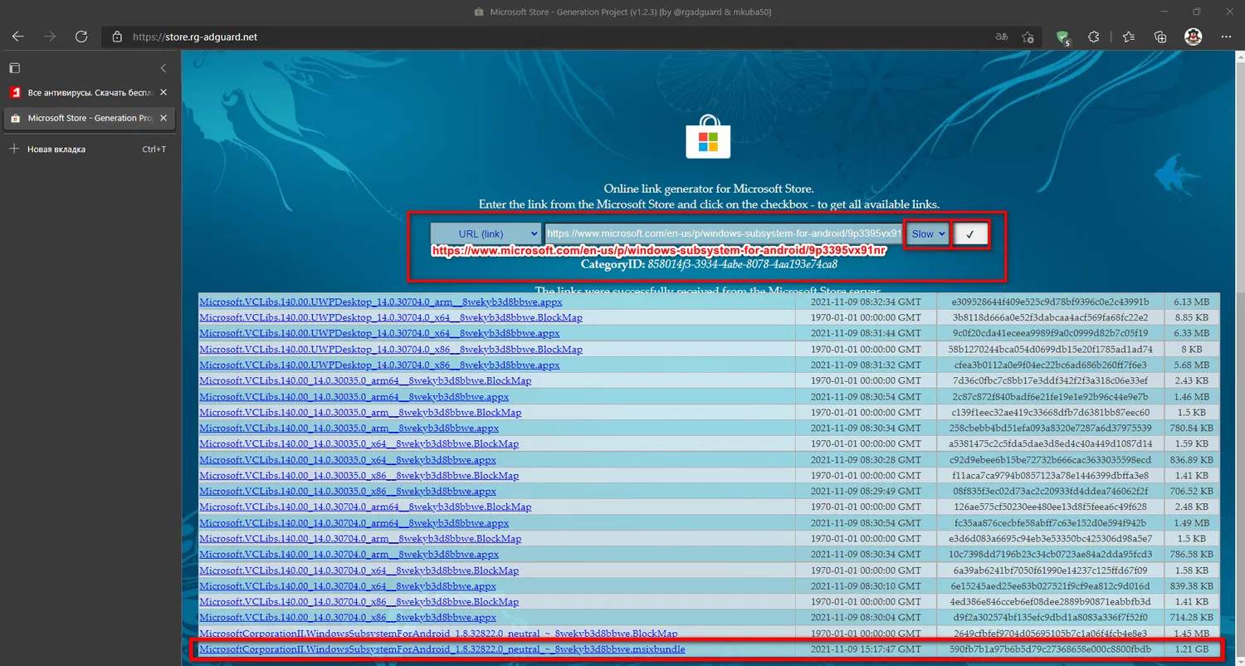Click the Microsoft Store bag logo
Screen dimensions: 1245x666
click(708, 136)
